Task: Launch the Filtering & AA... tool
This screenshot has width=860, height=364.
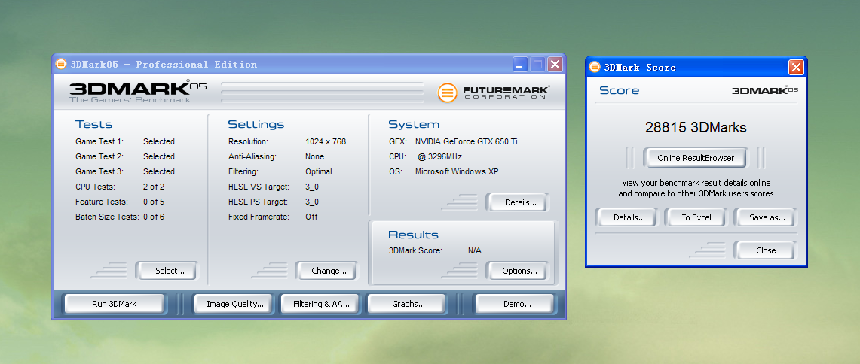Action: (x=321, y=304)
